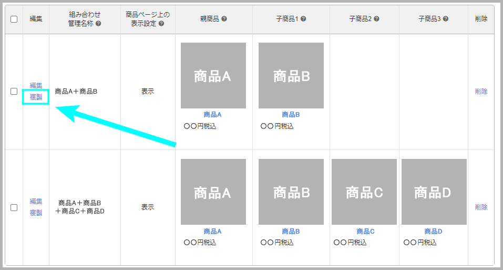This screenshot has width=503, height=270.
Task: Click the 子商品1 column header text
Action: (287, 19)
